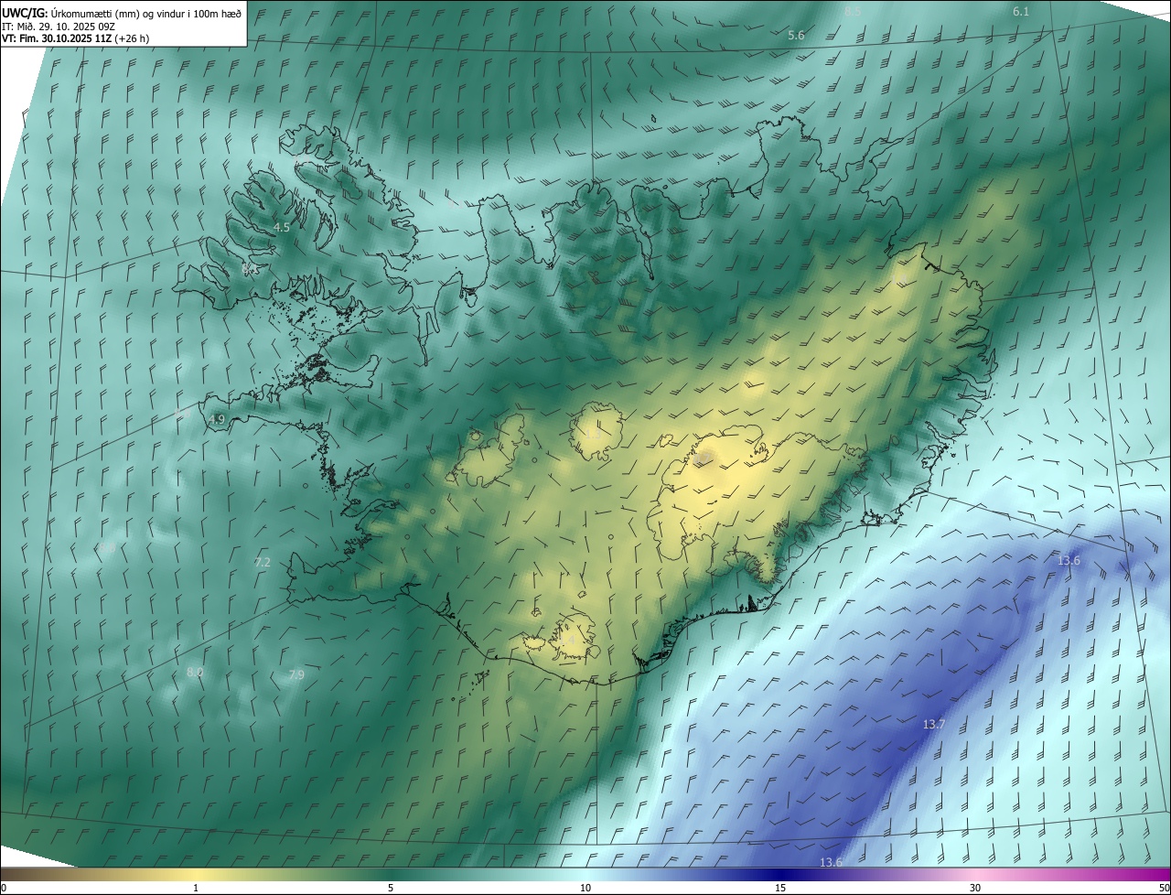Click the "7.9" value label on the map
Viewport: 1171px width, 895px height.
tap(296, 674)
